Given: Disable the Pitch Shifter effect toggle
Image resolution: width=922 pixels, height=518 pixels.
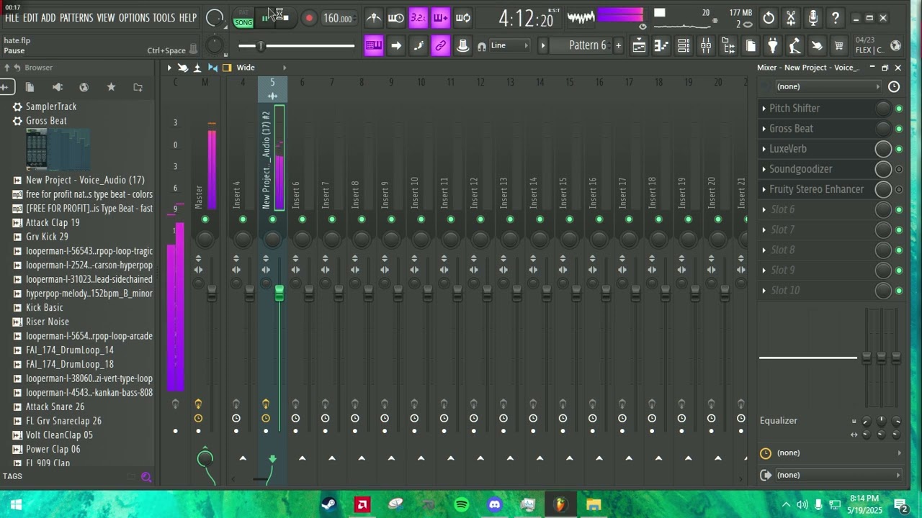Looking at the screenshot, I should click(899, 109).
